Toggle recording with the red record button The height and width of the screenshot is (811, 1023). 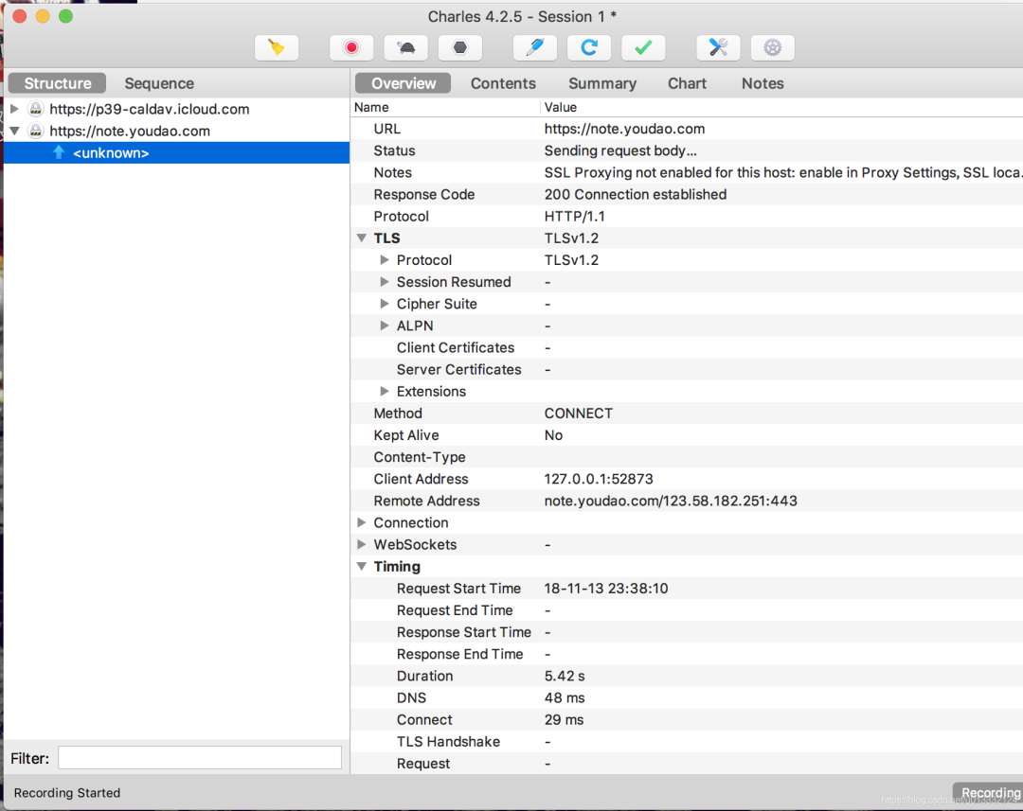click(x=351, y=47)
